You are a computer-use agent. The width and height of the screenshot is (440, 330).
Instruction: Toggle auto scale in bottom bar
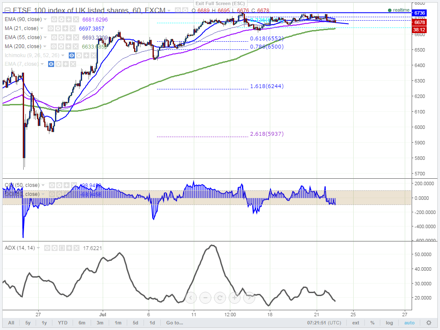coord(409,323)
